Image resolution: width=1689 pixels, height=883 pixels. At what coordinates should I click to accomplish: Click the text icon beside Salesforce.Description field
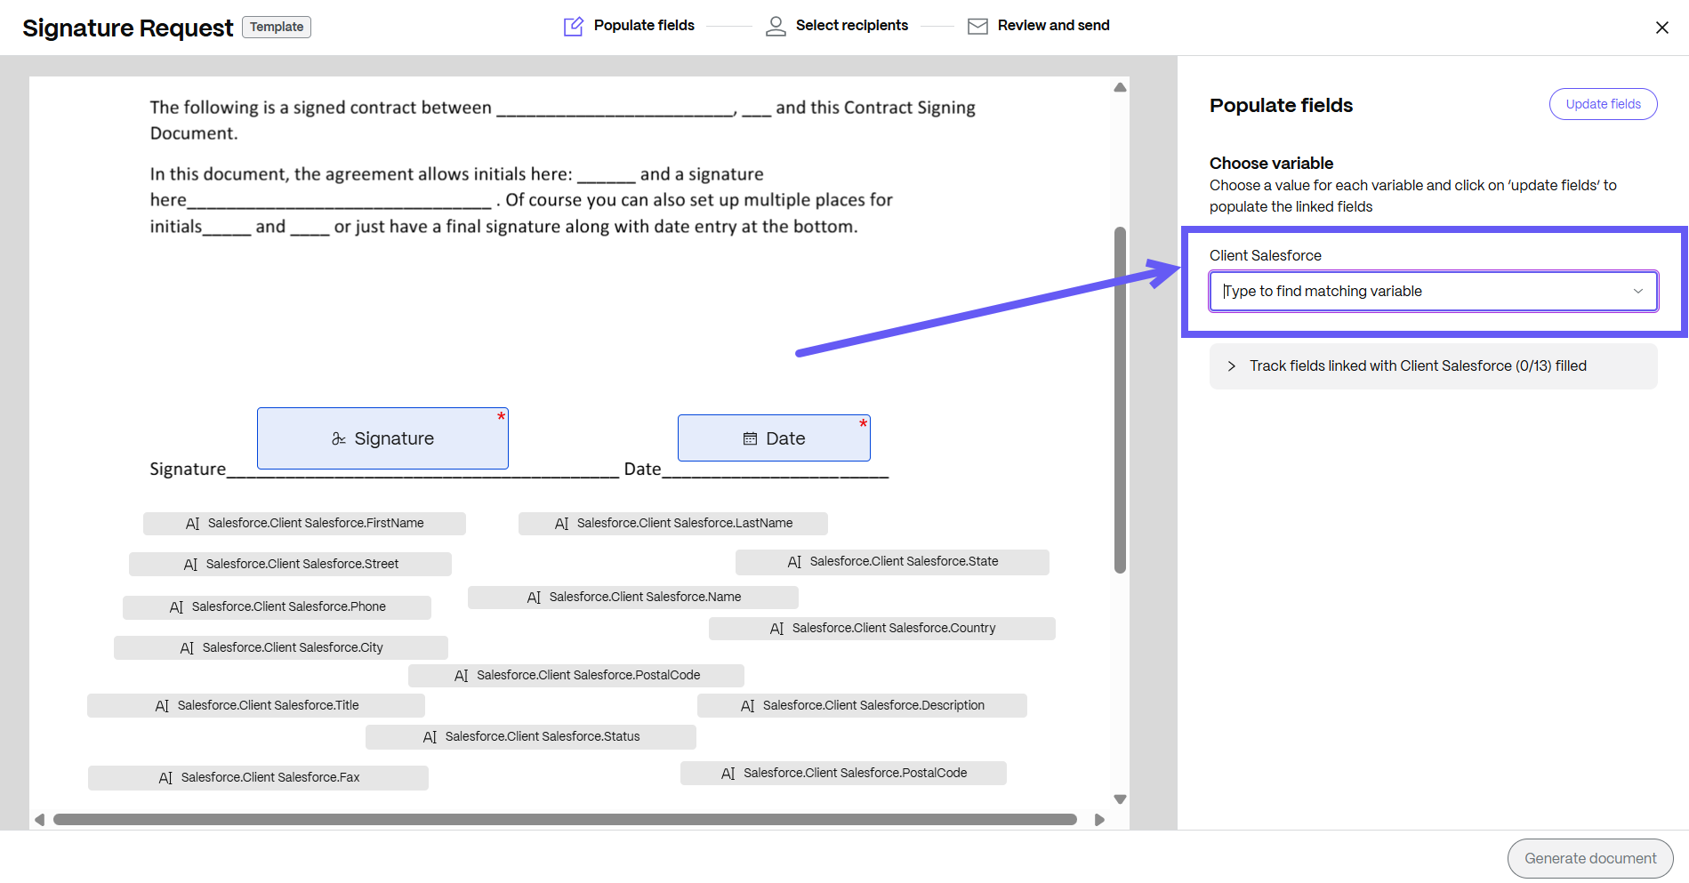(747, 706)
